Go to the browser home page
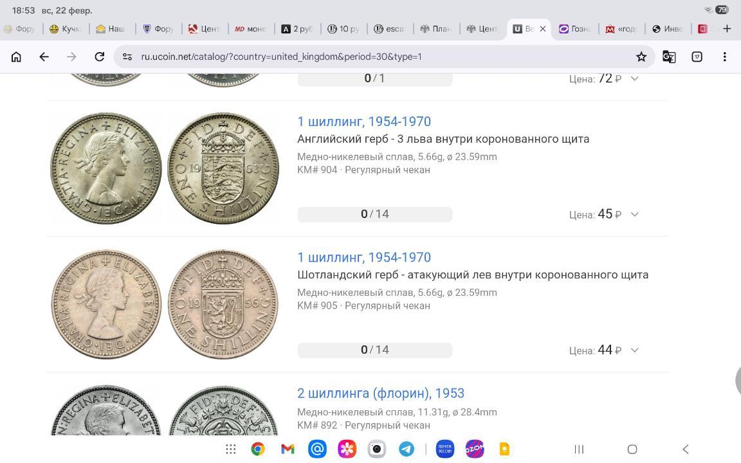The width and height of the screenshot is (741, 463). click(x=16, y=57)
